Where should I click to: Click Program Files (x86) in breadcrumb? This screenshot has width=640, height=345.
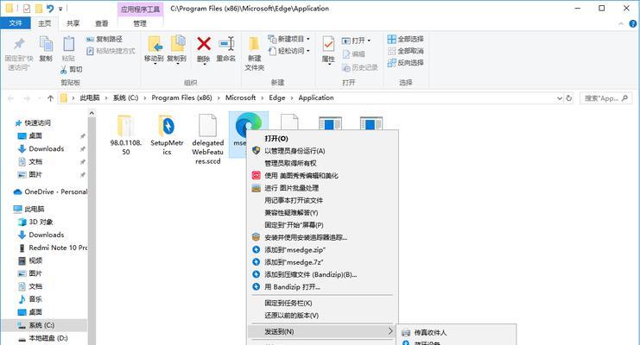click(181, 97)
